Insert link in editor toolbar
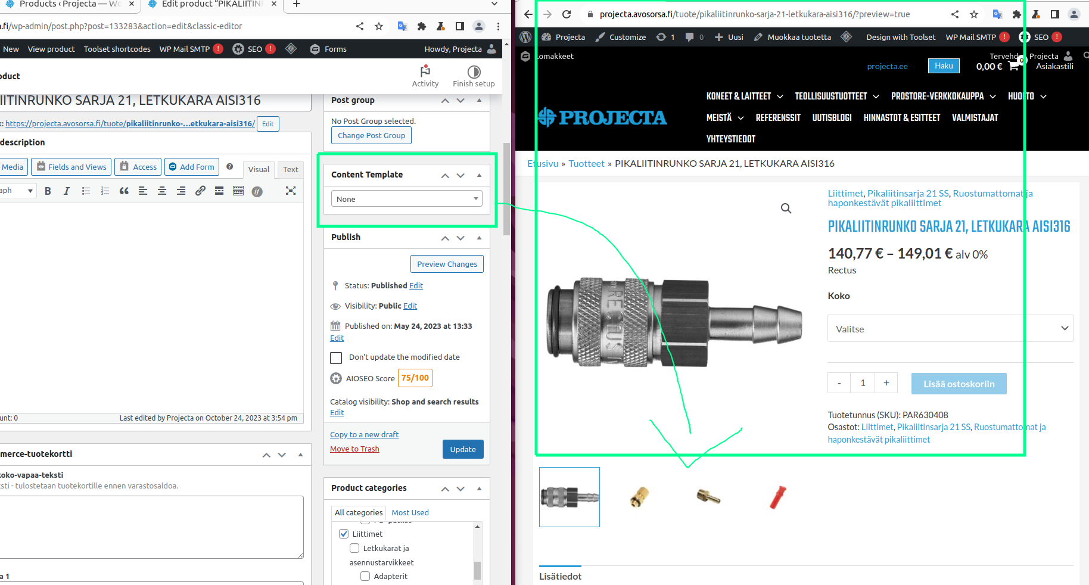Image resolution: width=1089 pixels, height=585 pixels. (x=200, y=191)
